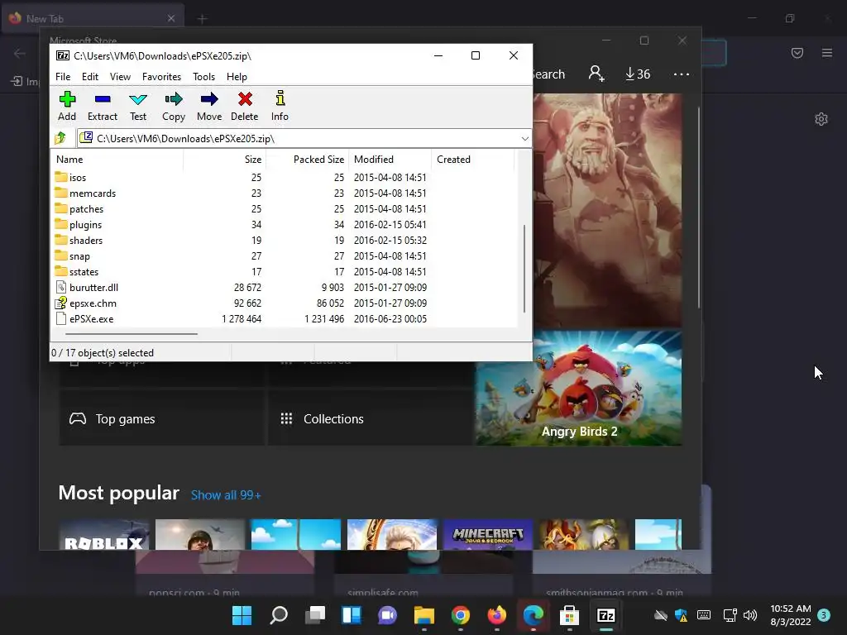The width and height of the screenshot is (847, 635).
Task: Click Show all 99+ link
Action: pyautogui.click(x=226, y=495)
